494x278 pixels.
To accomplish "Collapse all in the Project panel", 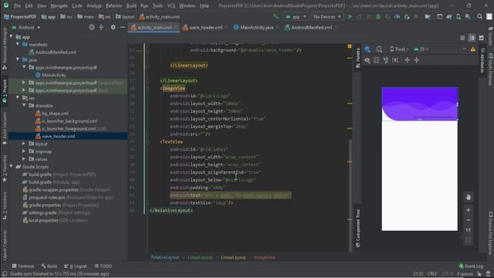I will tap(101, 28).
